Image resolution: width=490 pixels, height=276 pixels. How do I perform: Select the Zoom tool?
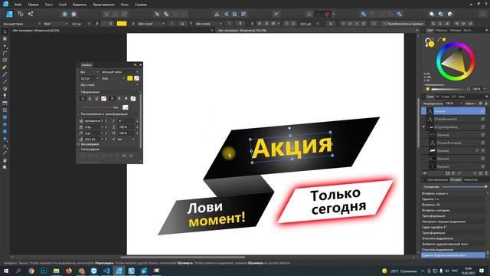5,167
